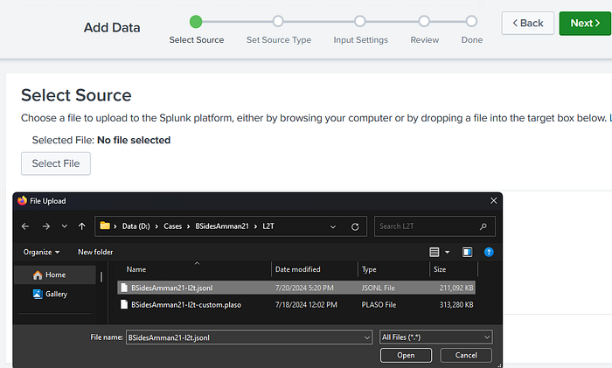Select Data (D:) in the breadcrumb path
Screen dimensions: 612x368
click(136, 226)
